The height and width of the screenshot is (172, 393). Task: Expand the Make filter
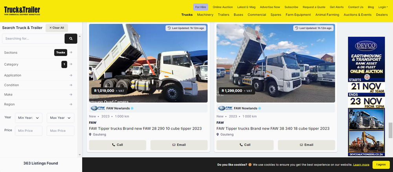38,94
